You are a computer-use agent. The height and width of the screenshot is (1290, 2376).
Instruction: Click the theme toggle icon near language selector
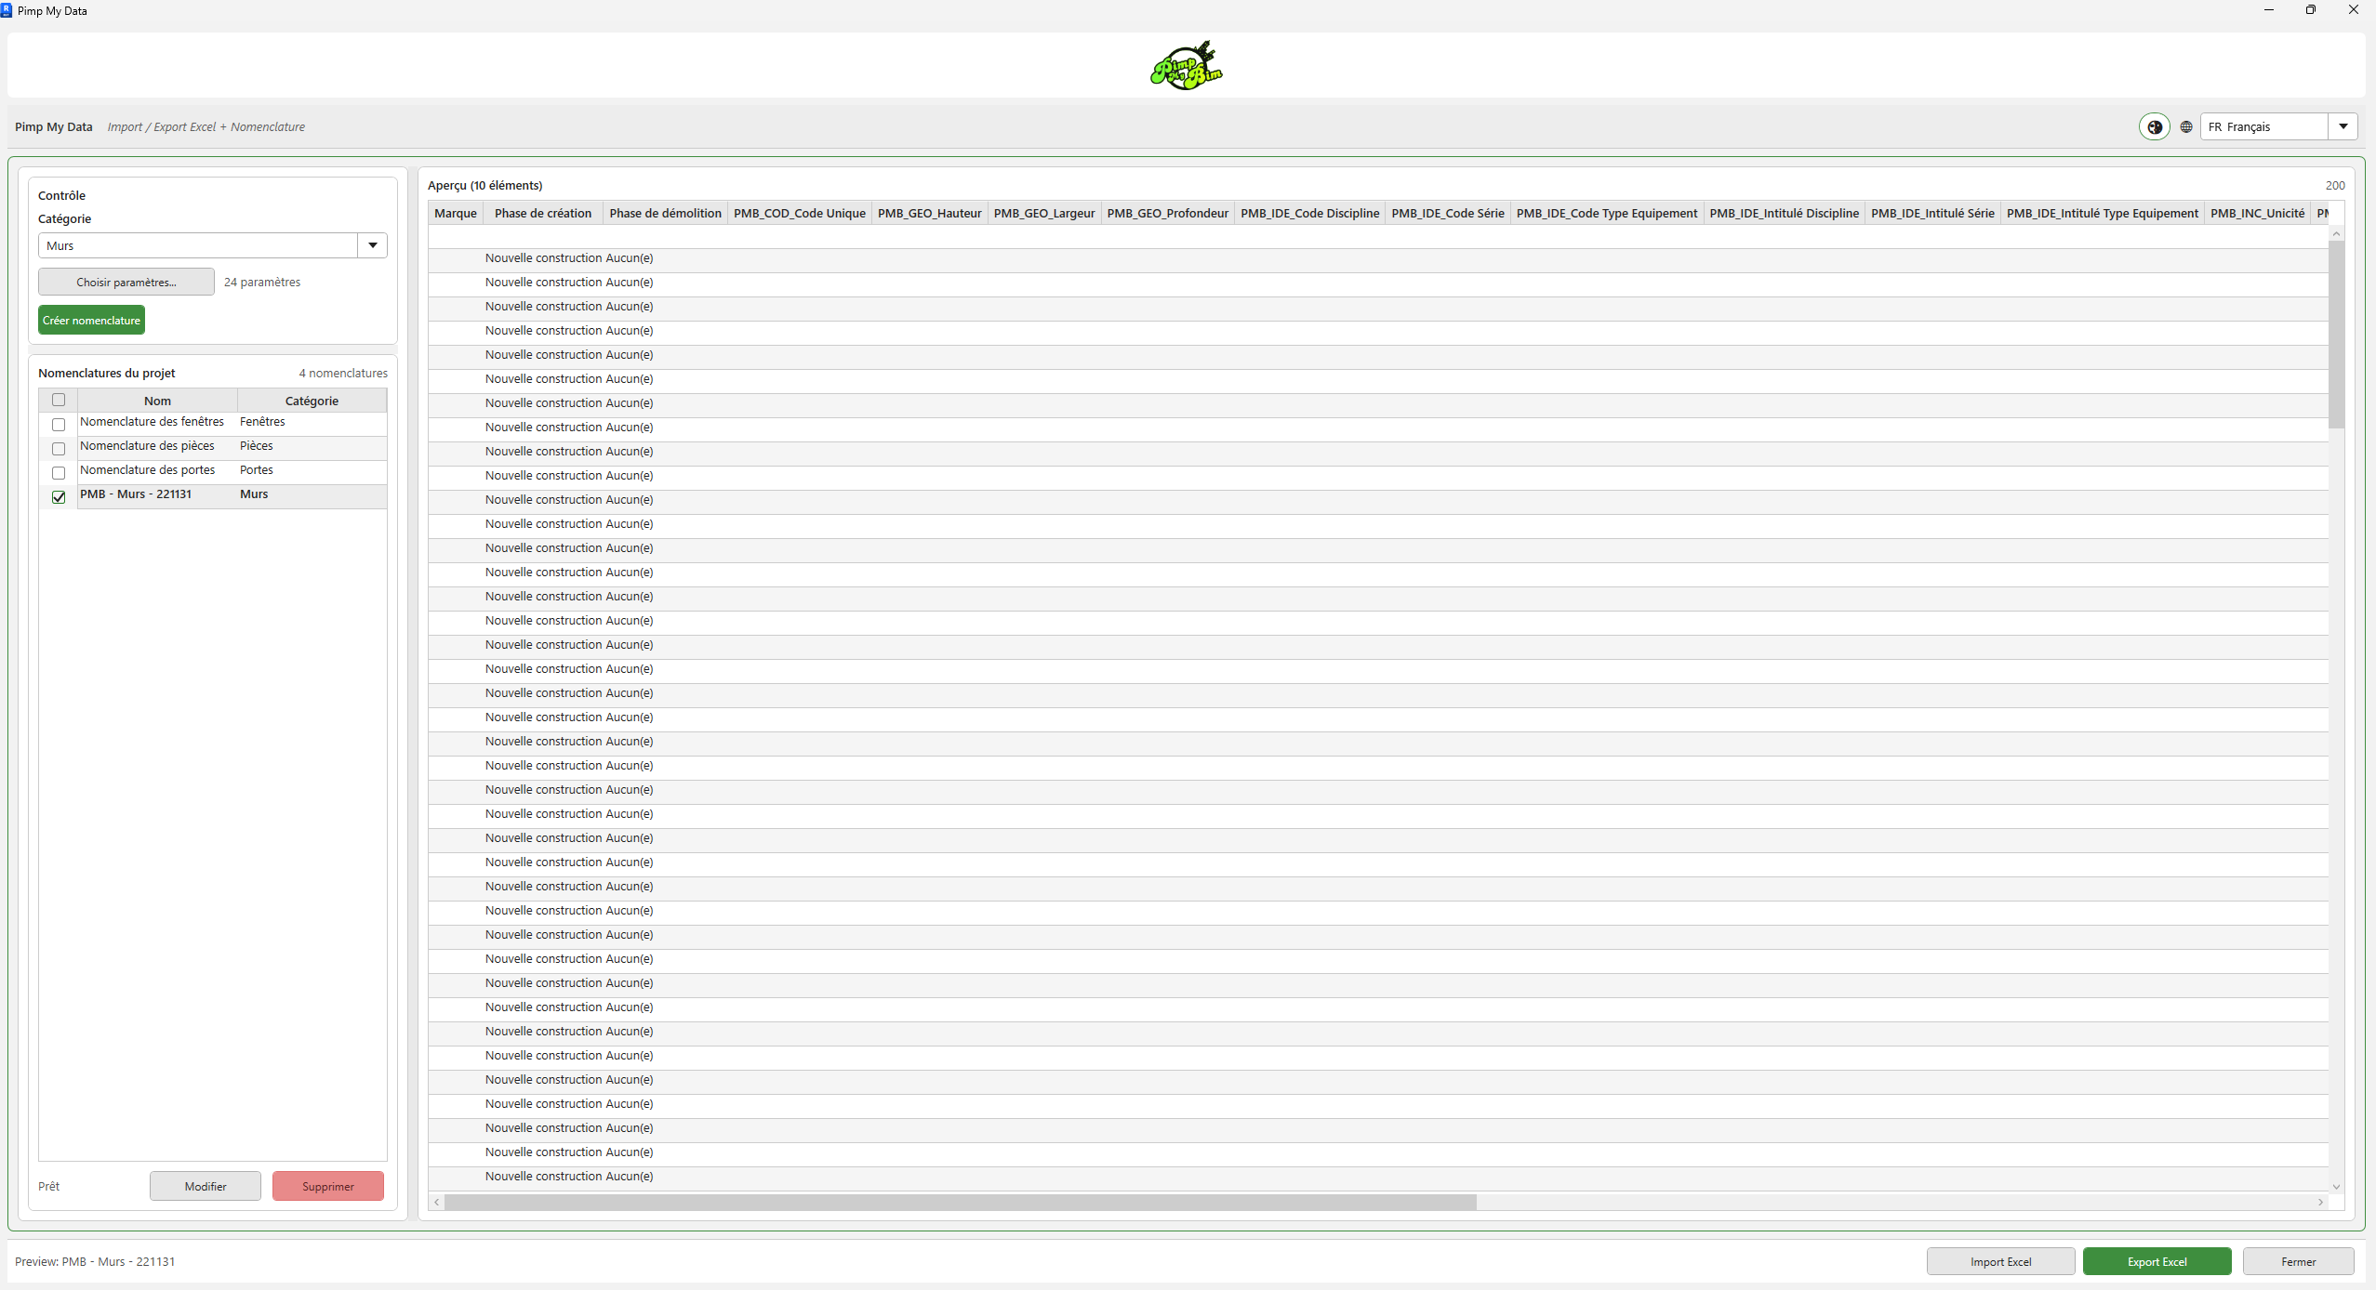click(2154, 127)
